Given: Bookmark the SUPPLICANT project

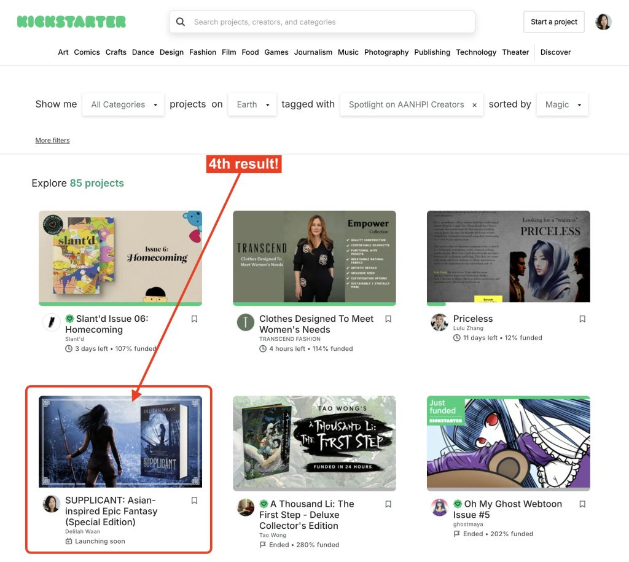Looking at the screenshot, I should 194,500.
